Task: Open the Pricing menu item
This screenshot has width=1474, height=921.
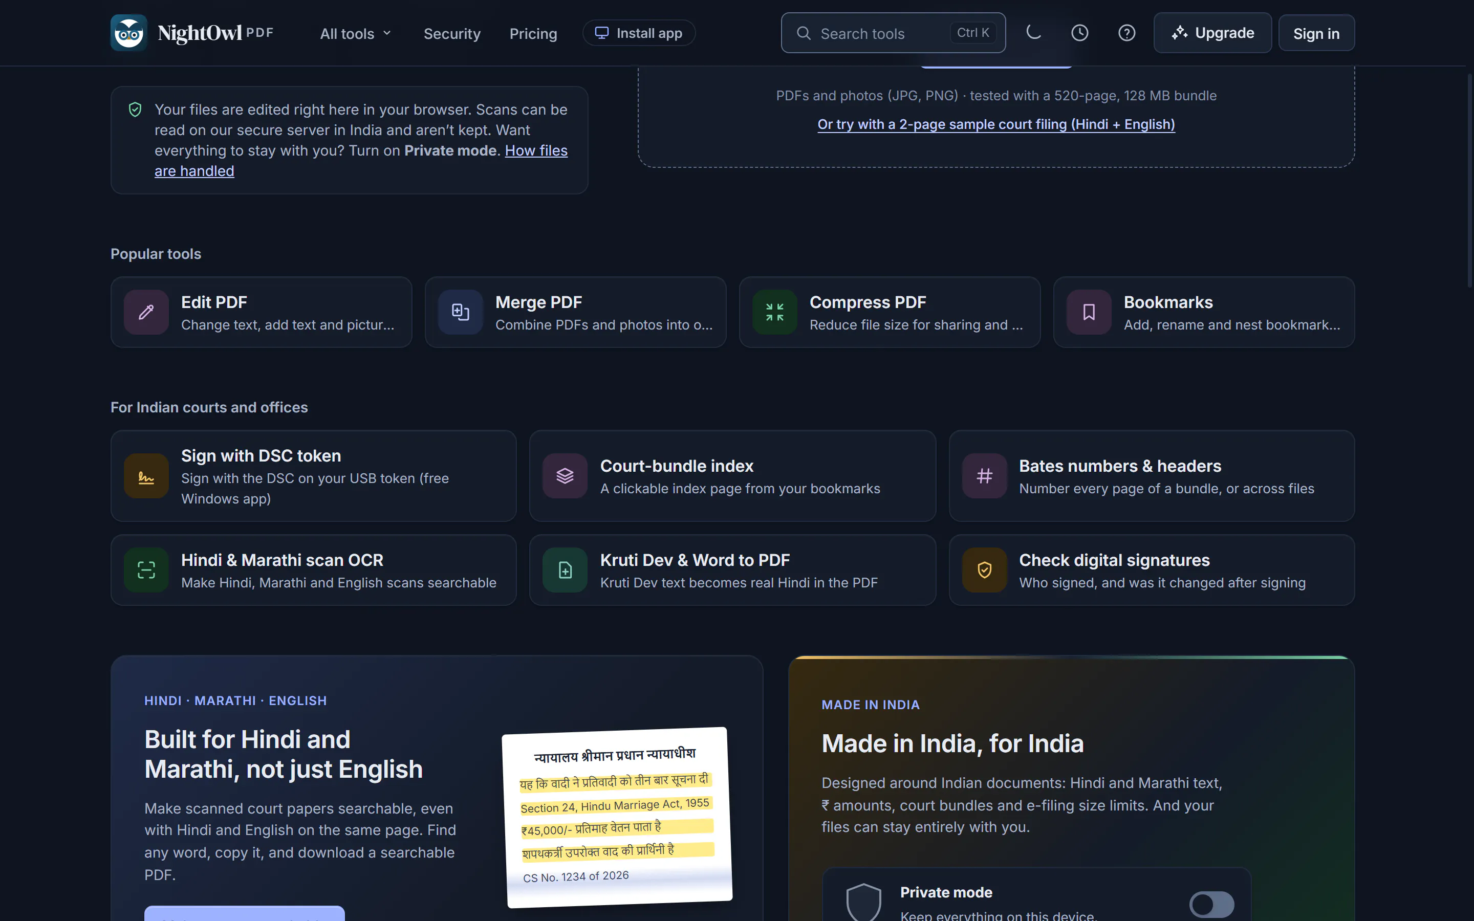Action: tap(533, 33)
